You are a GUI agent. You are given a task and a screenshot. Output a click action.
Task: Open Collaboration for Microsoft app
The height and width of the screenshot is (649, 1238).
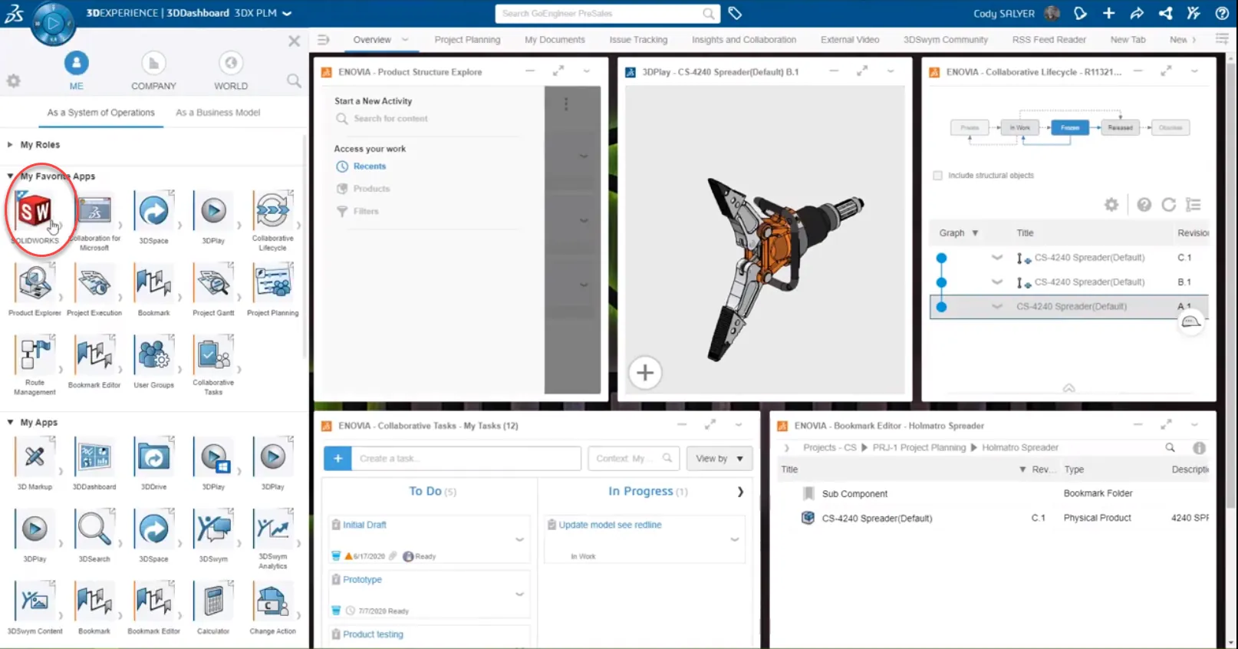[94, 211]
